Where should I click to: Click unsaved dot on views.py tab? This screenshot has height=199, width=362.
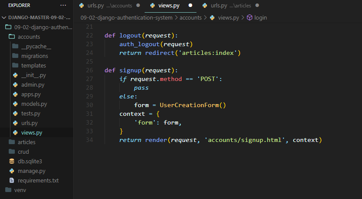click(190, 5)
